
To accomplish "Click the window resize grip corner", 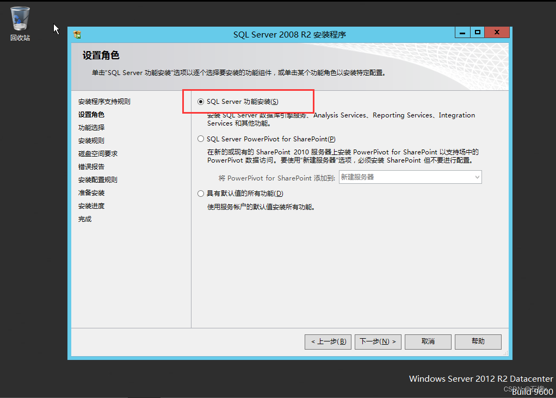I will (x=505, y=353).
